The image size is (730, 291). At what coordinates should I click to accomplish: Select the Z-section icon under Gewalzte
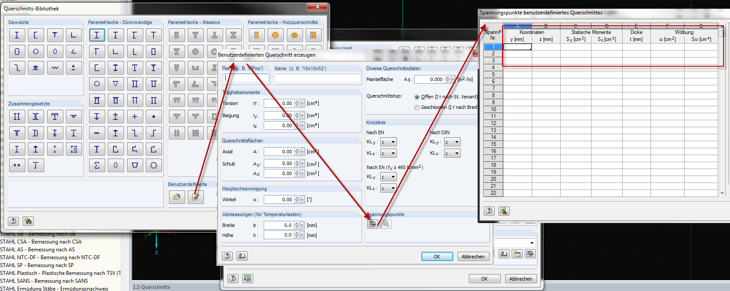[x=17, y=68]
